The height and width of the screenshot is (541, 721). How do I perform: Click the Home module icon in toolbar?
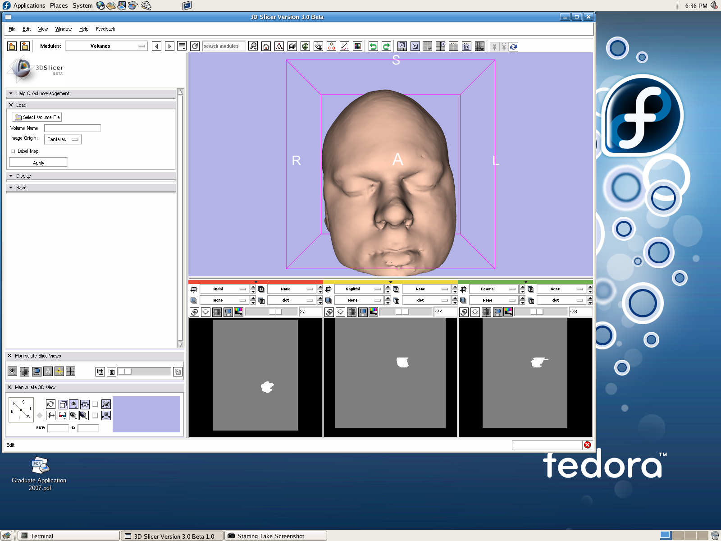tap(266, 46)
